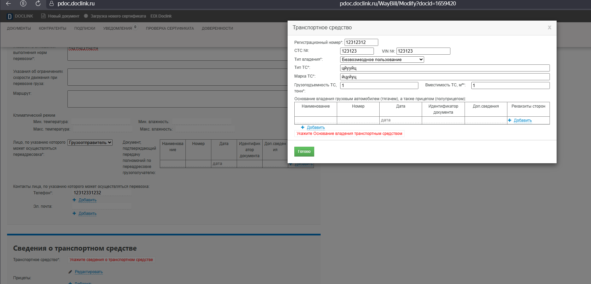The image size is (591, 284).
Task: Focus the Регистрационный номер field
Action: [x=361, y=42]
